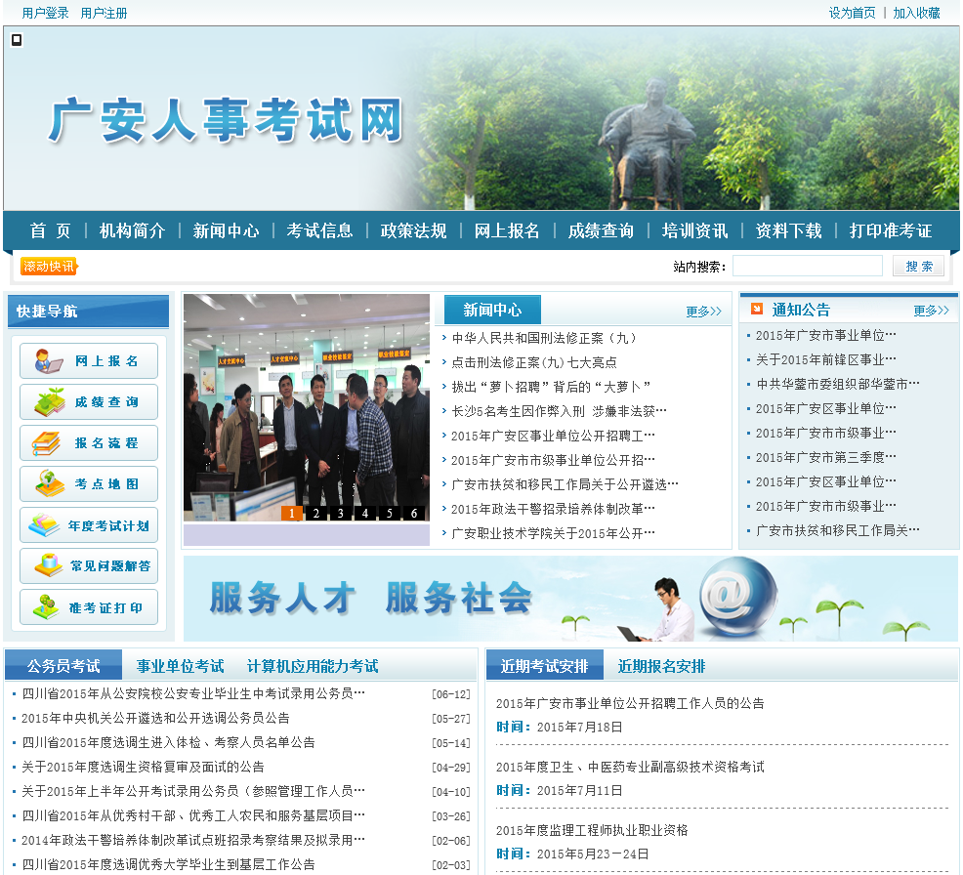Switch to the 近期考试安排 tab

545,666
